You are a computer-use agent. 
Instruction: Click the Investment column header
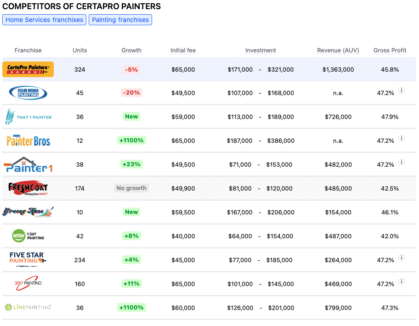pyautogui.click(x=260, y=51)
